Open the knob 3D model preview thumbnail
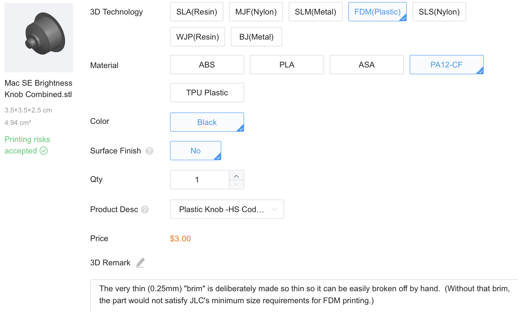 coord(39,38)
